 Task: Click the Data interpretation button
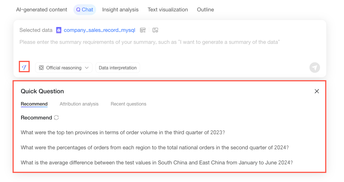point(118,68)
